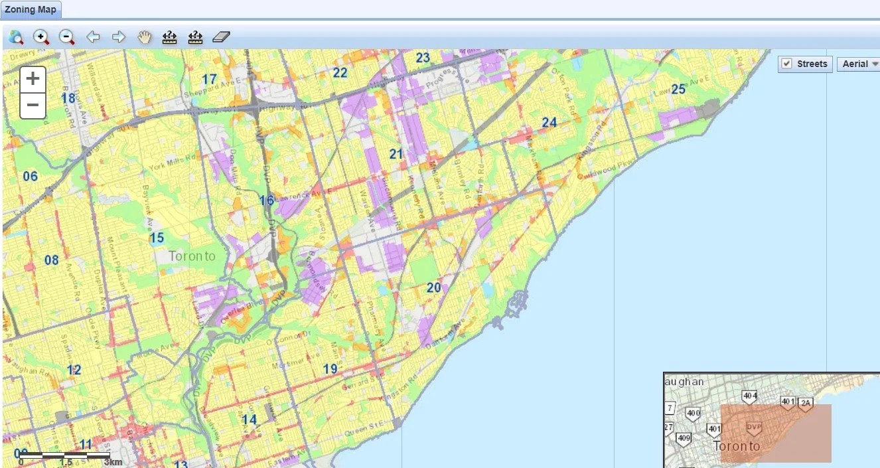Click the zoom to full extent globe icon
This screenshot has height=468, width=880.
coord(16,37)
